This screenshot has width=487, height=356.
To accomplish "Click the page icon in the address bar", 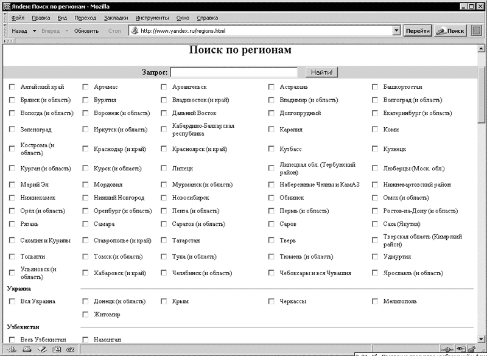I will click(135, 30).
